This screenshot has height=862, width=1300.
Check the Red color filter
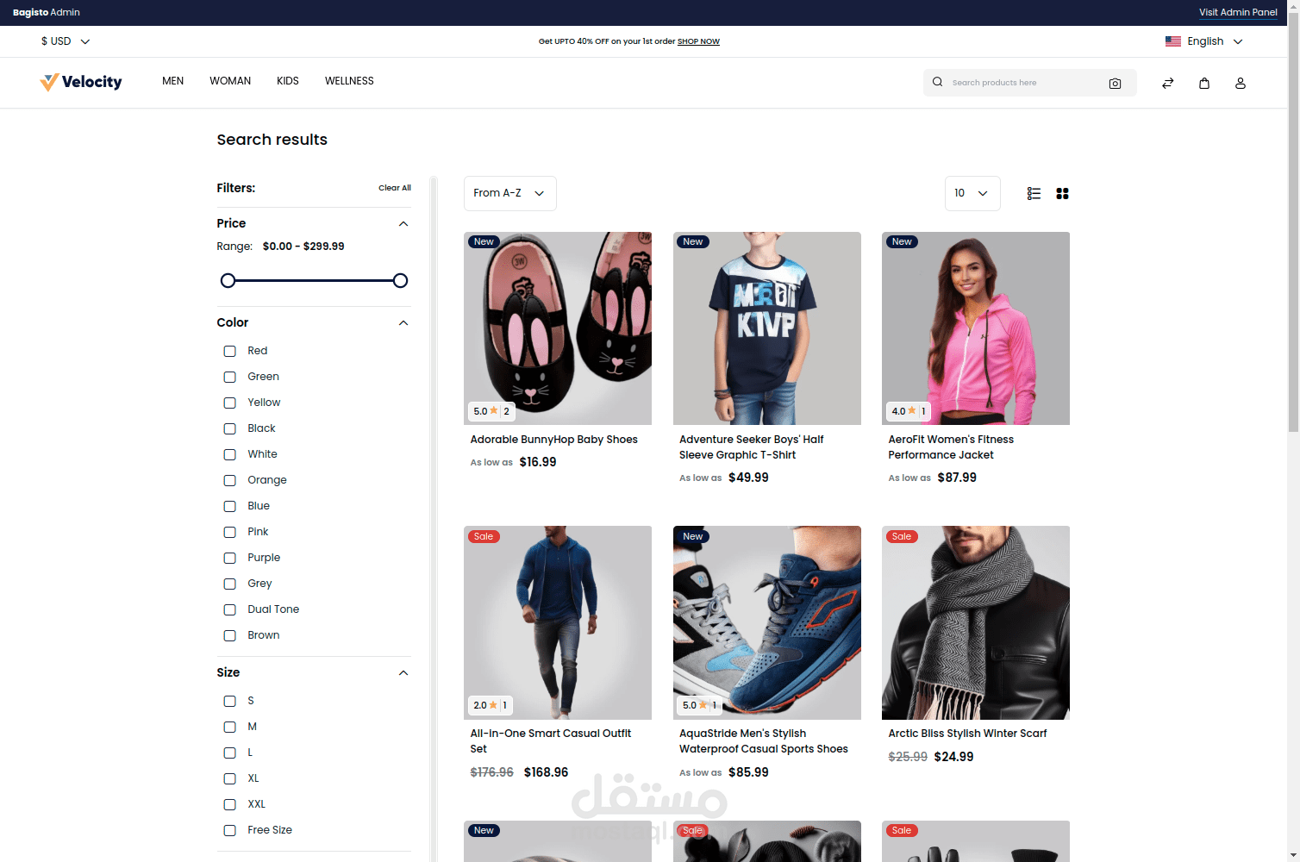pyautogui.click(x=229, y=351)
